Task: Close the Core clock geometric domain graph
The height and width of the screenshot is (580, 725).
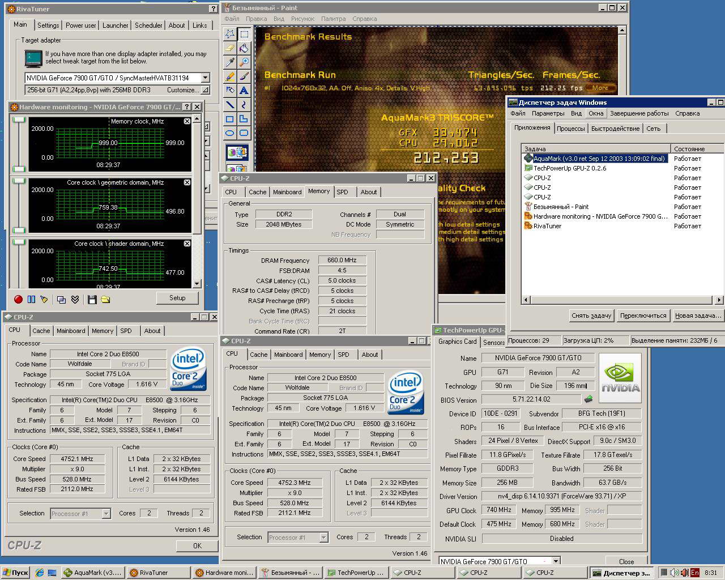Action: (187, 182)
